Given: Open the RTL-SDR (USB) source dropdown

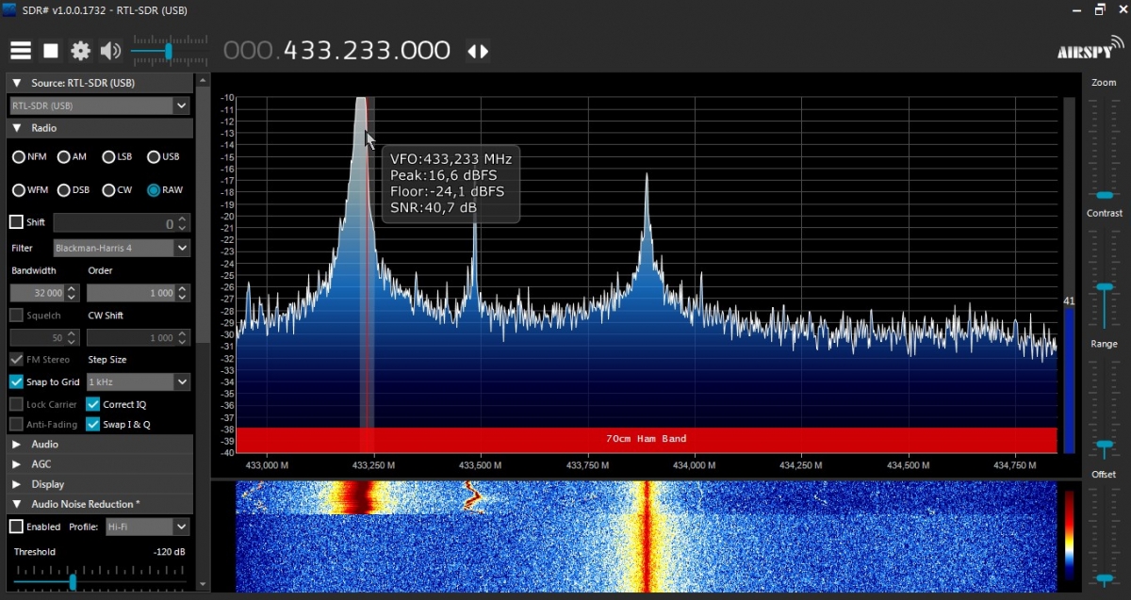Looking at the screenshot, I should tap(100, 105).
